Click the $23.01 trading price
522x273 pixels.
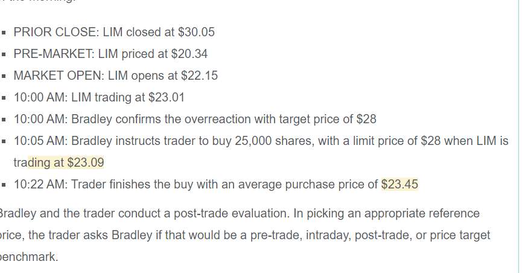point(166,97)
